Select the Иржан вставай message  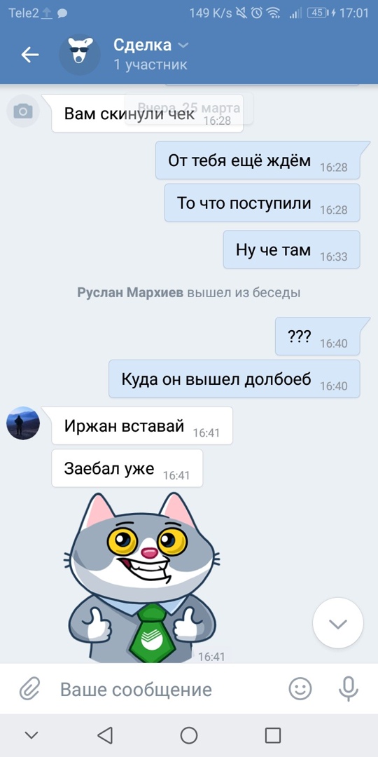(141, 426)
